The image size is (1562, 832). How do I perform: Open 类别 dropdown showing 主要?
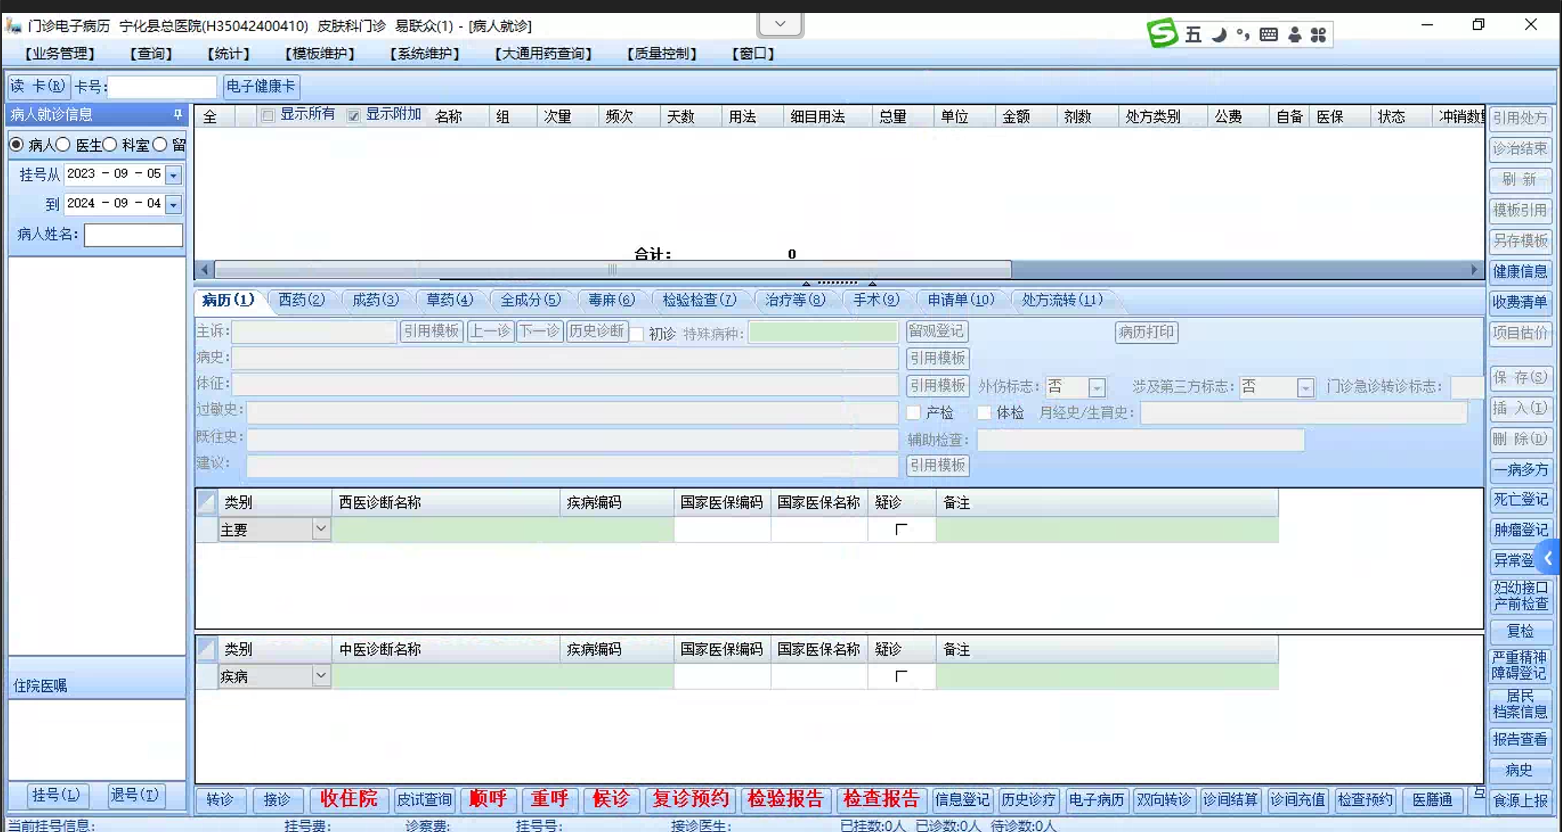point(320,528)
